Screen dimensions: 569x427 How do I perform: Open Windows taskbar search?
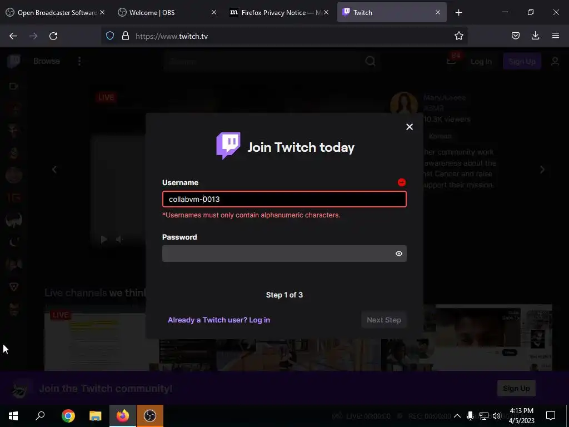click(x=40, y=416)
